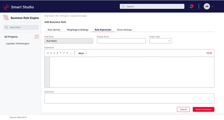Insert the closing curly brace operator

coord(57,53)
